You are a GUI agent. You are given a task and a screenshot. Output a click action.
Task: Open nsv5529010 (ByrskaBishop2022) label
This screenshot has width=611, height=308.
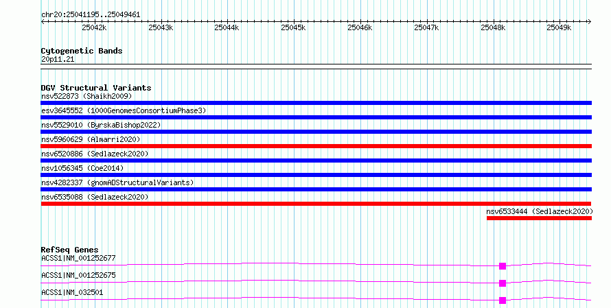click(101, 125)
